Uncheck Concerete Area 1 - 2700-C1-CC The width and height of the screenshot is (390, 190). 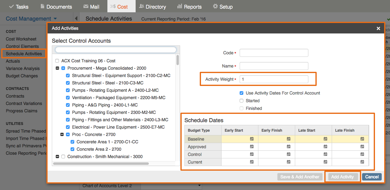72,142
